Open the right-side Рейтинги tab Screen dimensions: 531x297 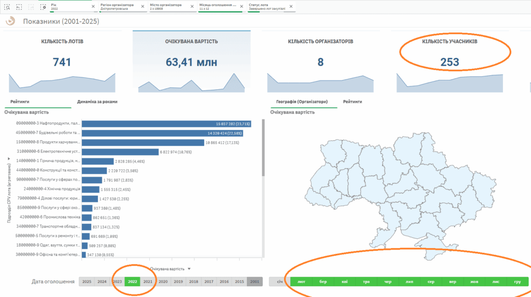[x=352, y=102]
